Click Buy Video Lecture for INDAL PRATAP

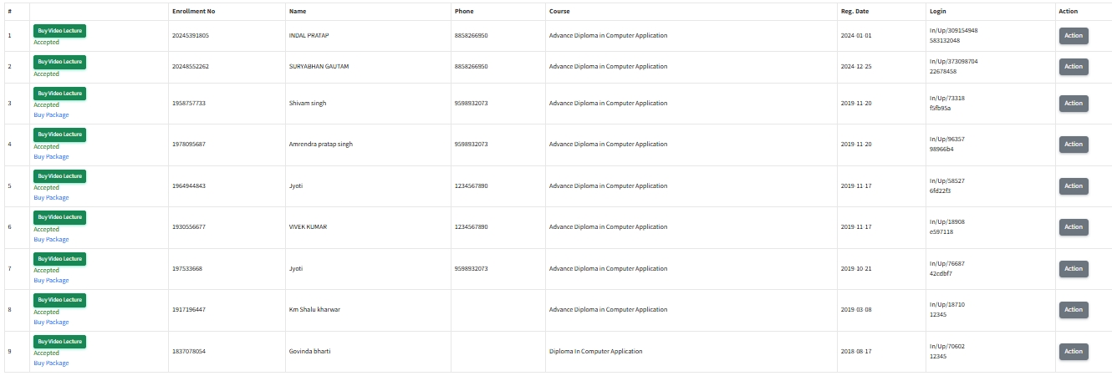pyautogui.click(x=59, y=31)
